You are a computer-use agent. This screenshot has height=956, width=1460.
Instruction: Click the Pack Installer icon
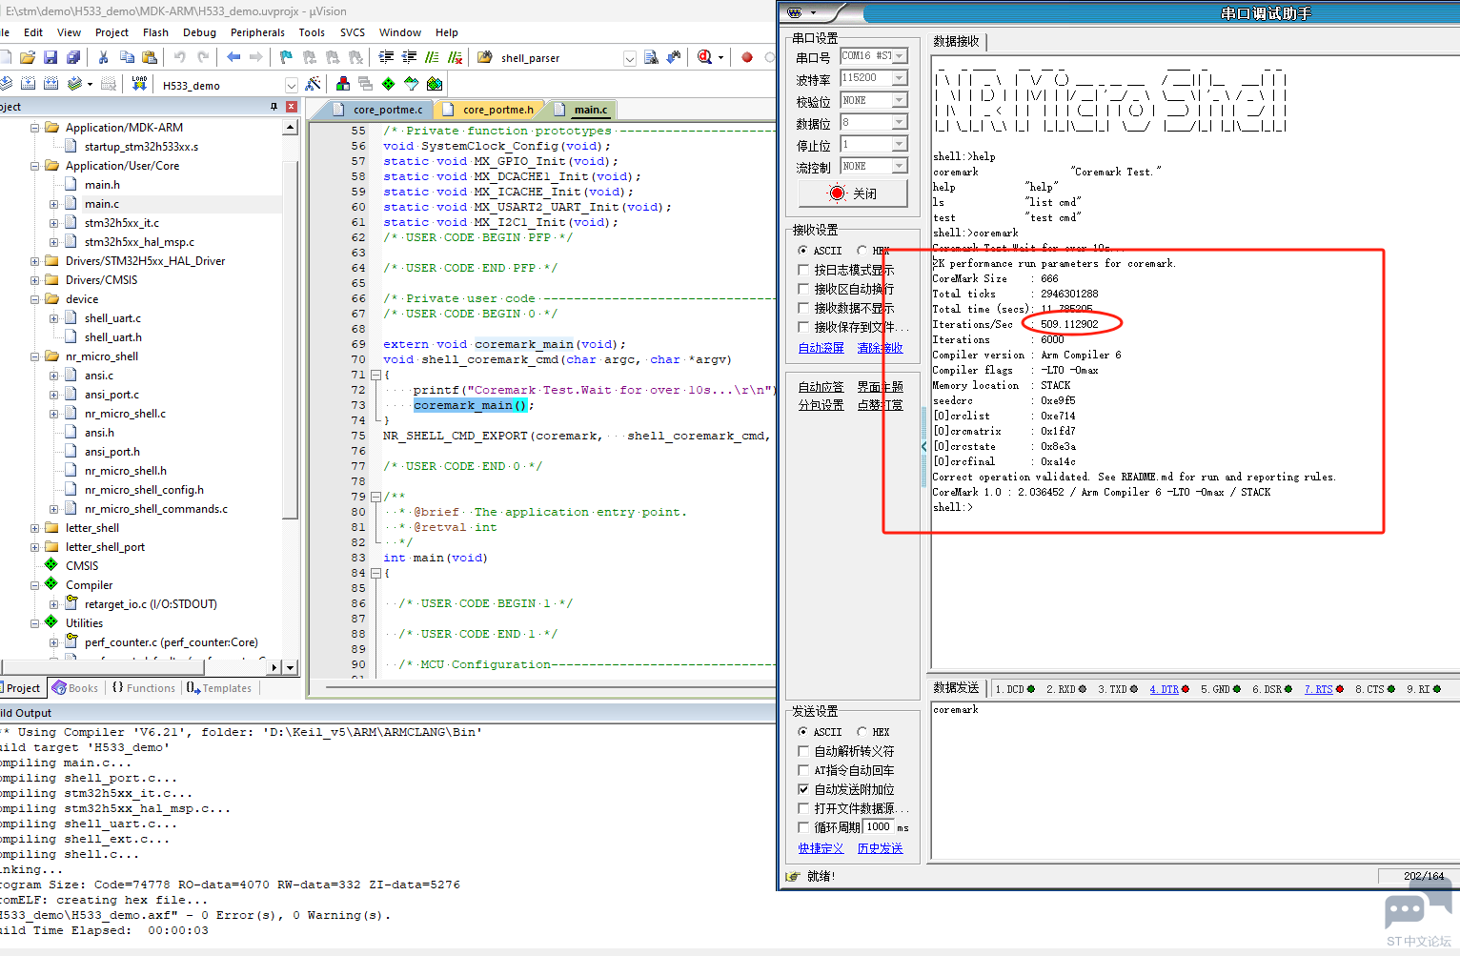pos(435,84)
